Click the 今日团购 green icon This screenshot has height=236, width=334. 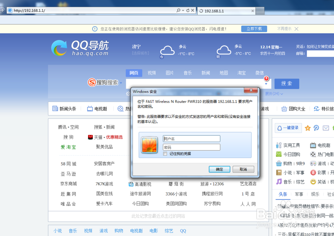click(x=279, y=154)
